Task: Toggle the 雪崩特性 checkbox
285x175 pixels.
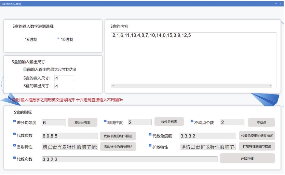Action: pos(14,145)
